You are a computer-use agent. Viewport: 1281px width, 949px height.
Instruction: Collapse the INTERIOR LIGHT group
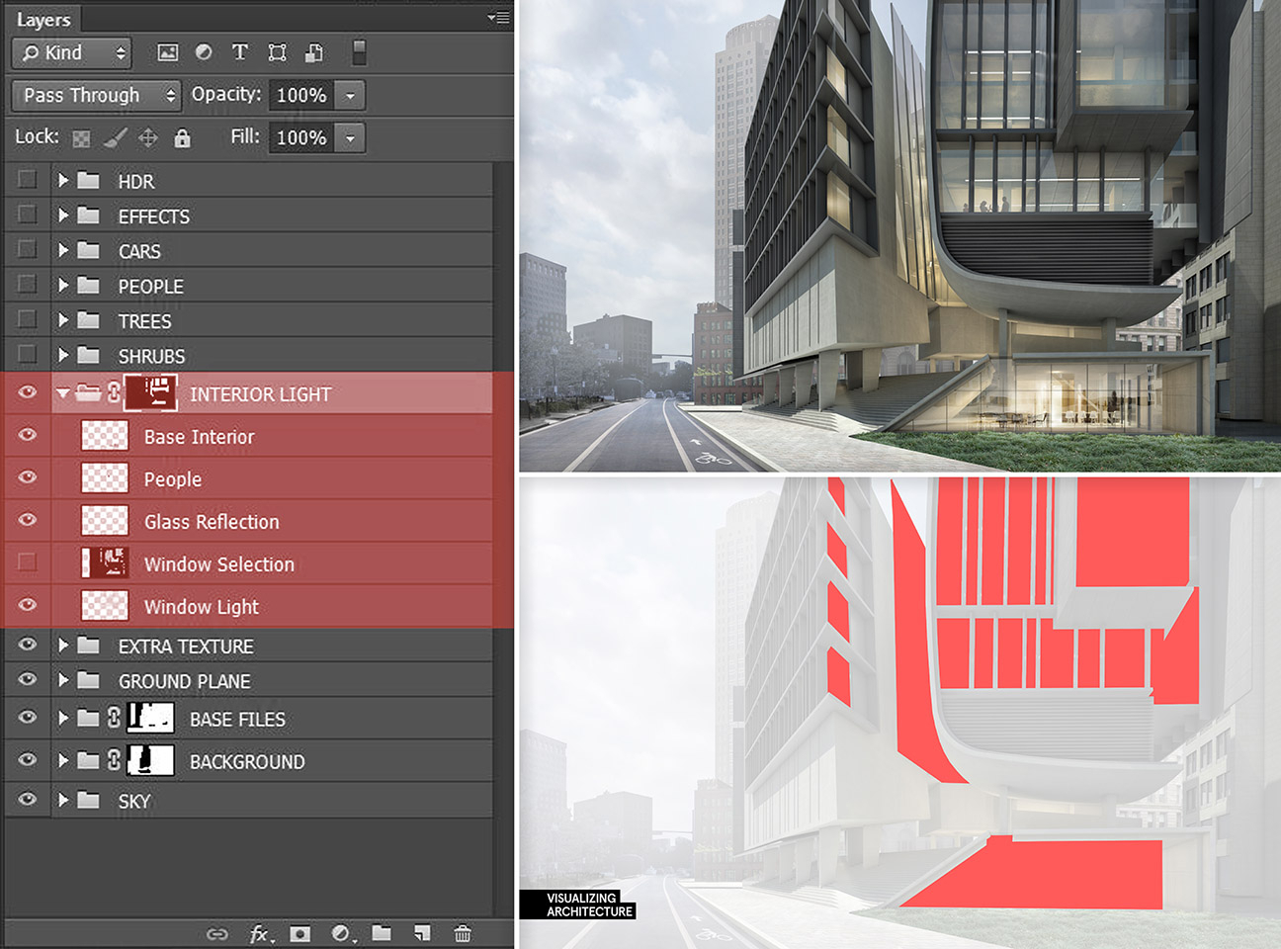[x=63, y=393]
